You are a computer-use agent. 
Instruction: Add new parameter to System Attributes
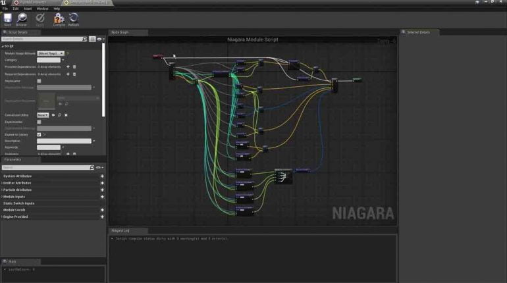click(x=102, y=176)
